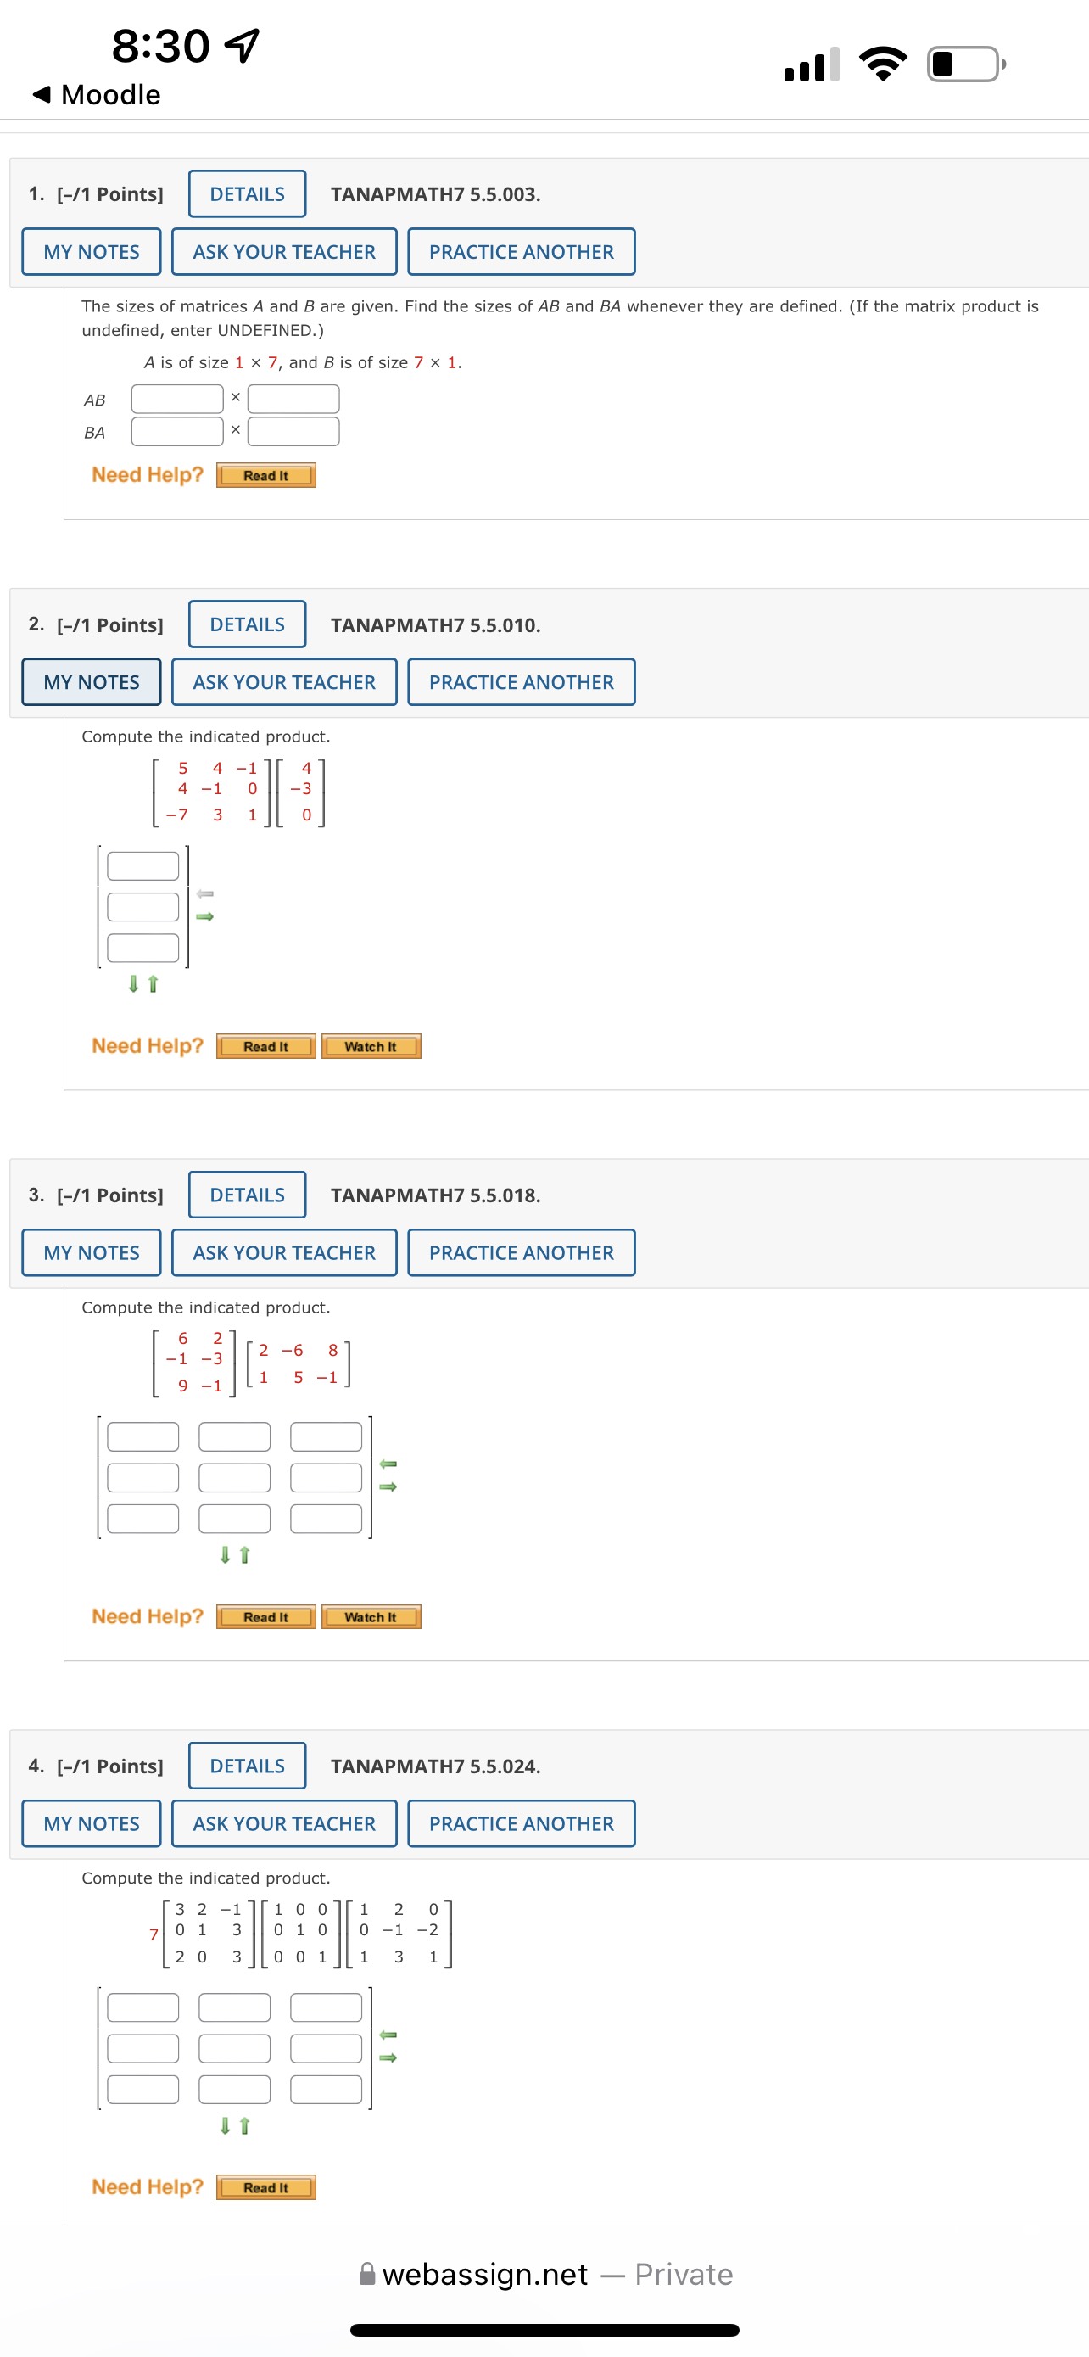Click row 3 column 3 box, question 4
This screenshot has height=2357, width=1089.
pos(326,2090)
